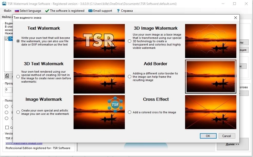Click the Cross Effect heading
This screenshot has width=253, height=157.
coord(156,99)
